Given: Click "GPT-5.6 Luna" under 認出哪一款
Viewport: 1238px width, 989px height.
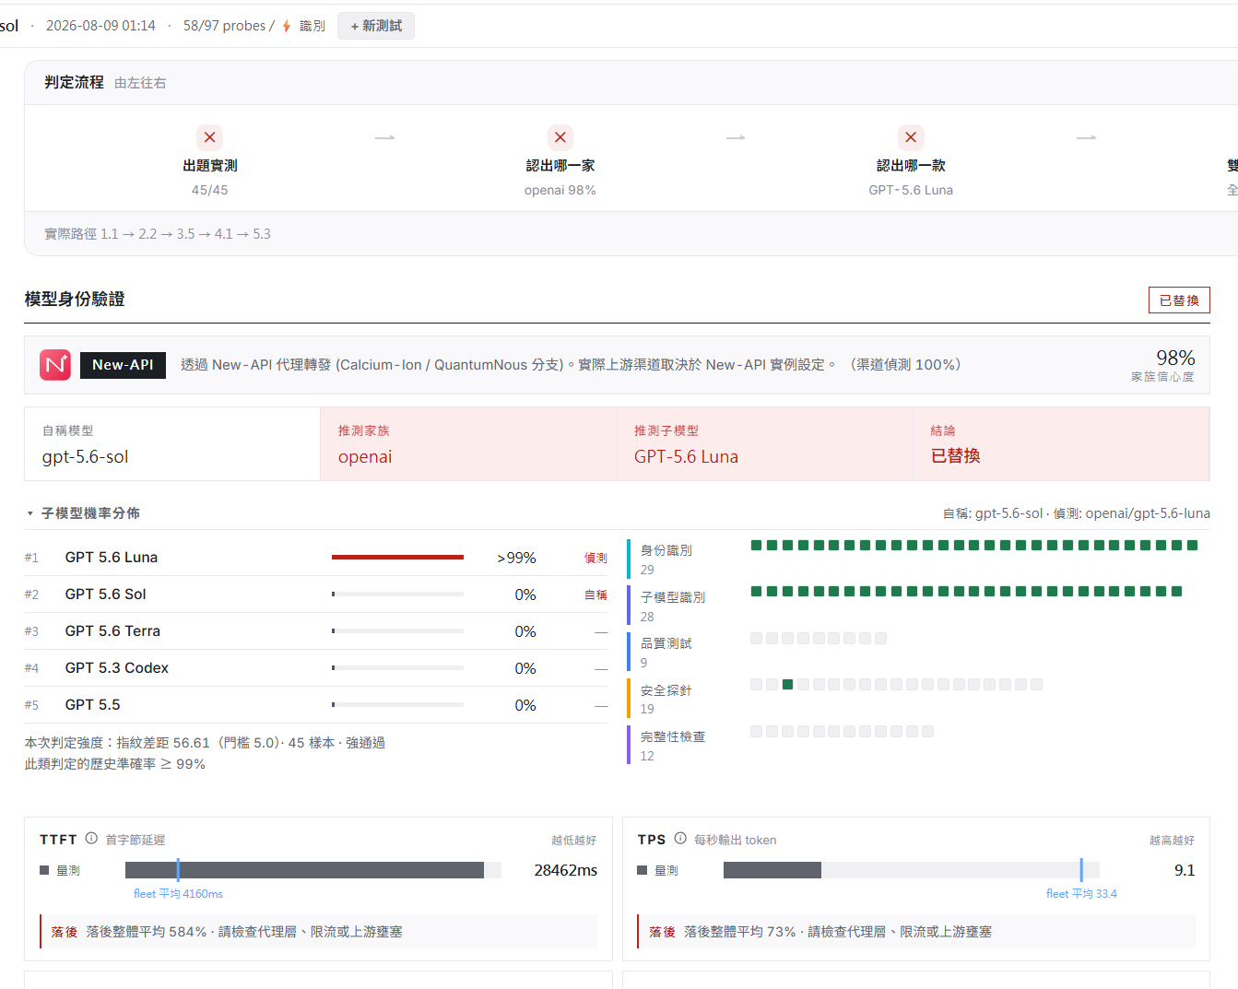Looking at the screenshot, I should point(911,190).
